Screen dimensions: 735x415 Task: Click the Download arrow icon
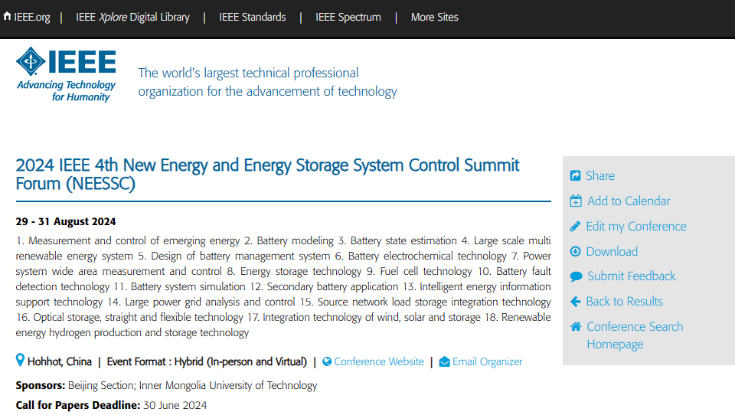click(x=576, y=252)
